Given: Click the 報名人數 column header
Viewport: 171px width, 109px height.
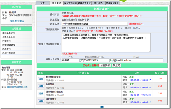Looking at the screenshot, I should click(160, 73).
